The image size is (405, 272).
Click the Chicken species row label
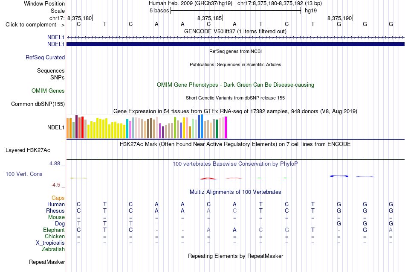click(x=55, y=236)
